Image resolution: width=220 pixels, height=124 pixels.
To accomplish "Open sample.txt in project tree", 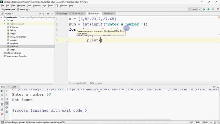I will click(x=14, y=43).
